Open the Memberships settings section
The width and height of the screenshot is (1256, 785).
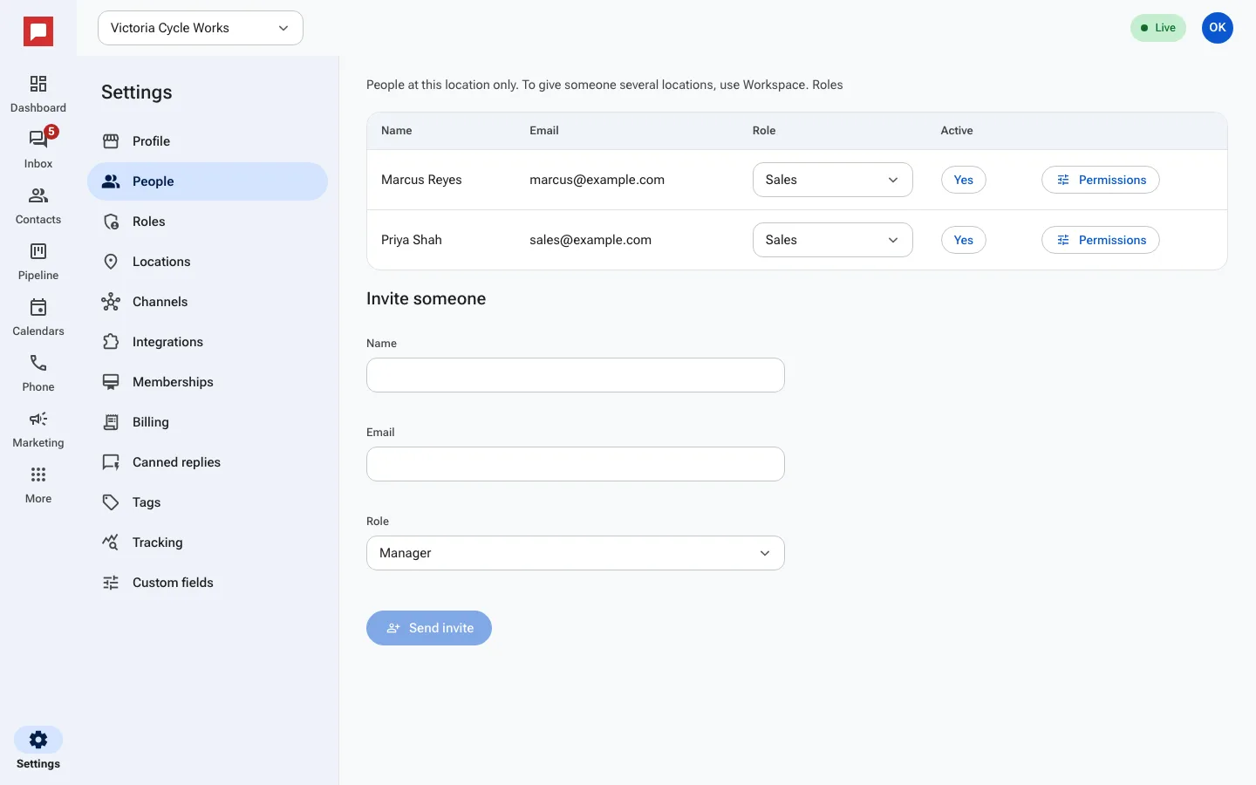click(x=208, y=382)
